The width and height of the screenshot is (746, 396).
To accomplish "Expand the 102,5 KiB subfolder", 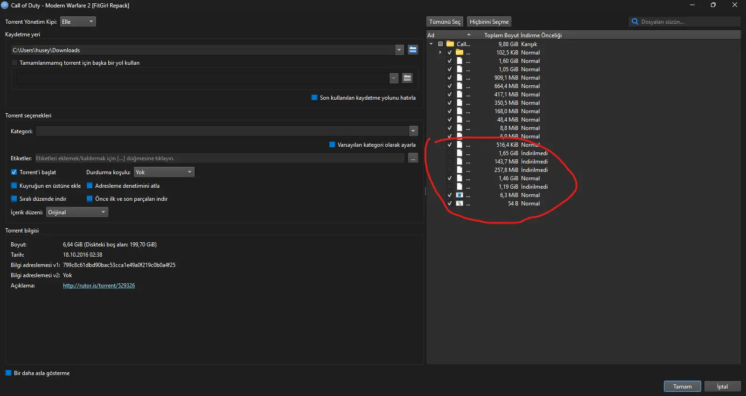I will [x=440, y=52].
